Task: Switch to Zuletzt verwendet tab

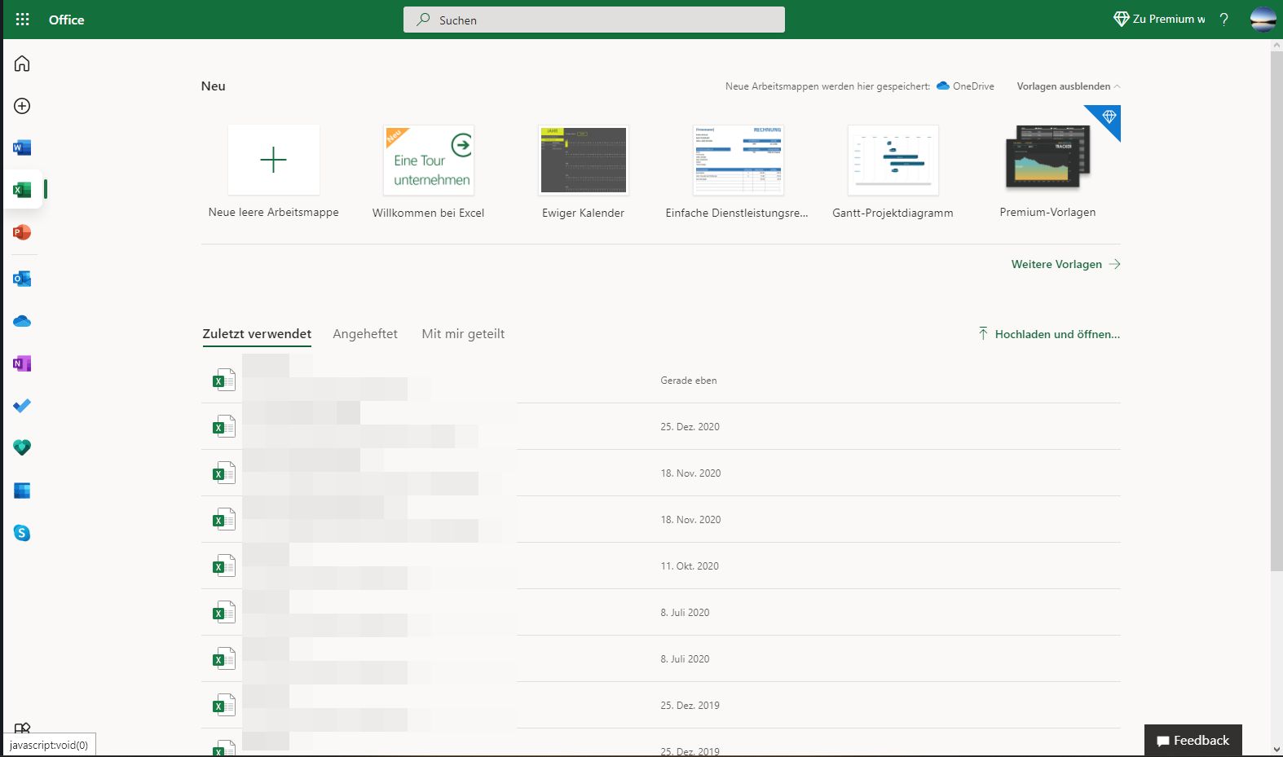Action: [257, 334]
